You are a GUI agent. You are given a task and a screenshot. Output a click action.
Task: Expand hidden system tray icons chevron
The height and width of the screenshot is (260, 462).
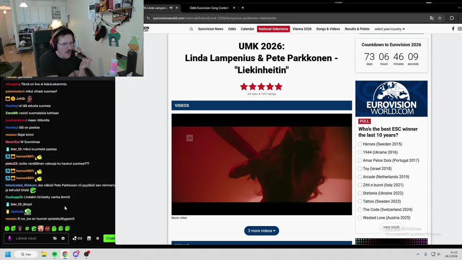pyautogui.click(x=418, y=254)
